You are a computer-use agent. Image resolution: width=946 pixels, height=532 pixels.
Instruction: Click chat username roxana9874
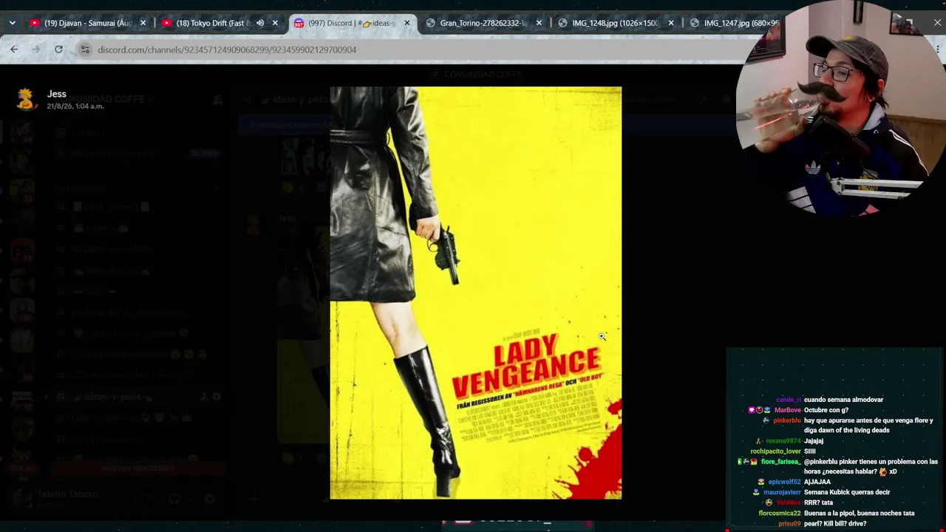coord(783,441)
